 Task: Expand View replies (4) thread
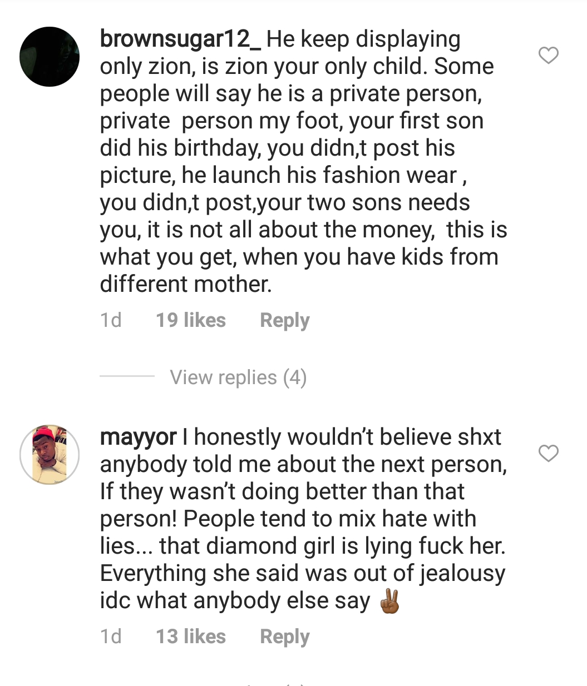coord(238,377)
